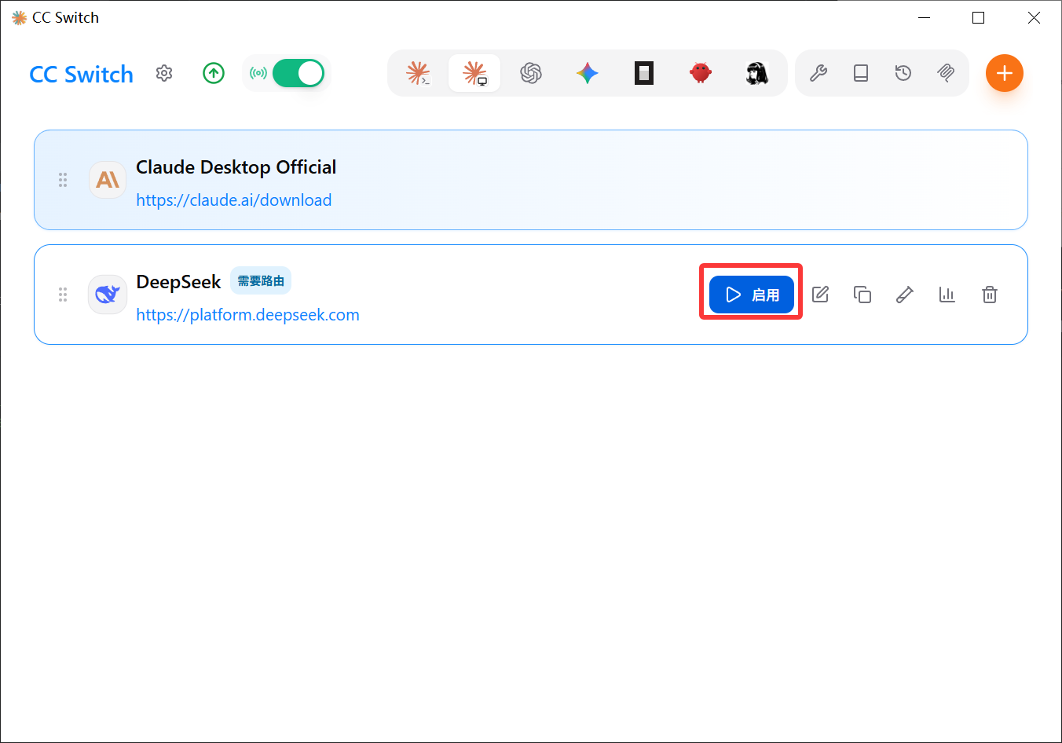Screen dimensions: 1062x743
Task: Open the wrench tools icon
Action: [x=818, y=73]
